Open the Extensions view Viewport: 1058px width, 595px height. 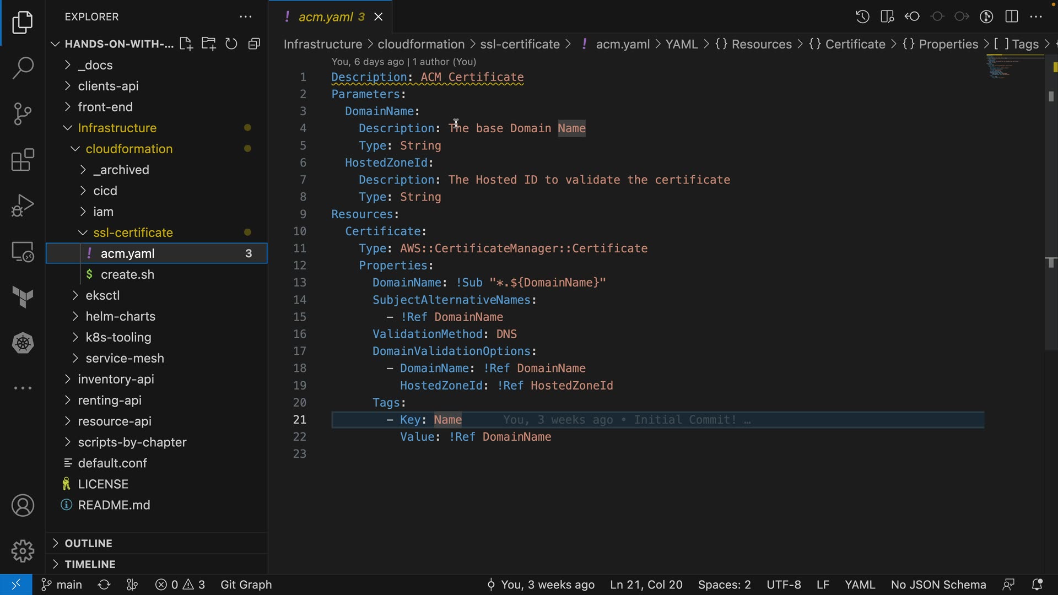[23, 160]
